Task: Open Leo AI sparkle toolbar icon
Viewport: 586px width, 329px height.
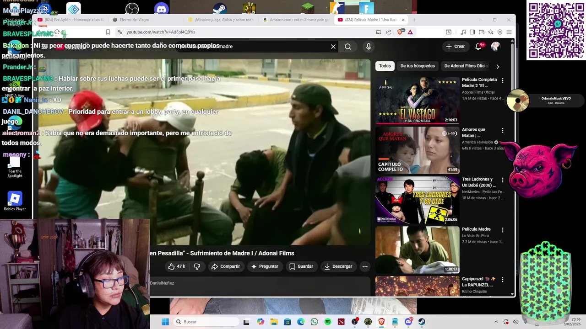Action: tap(491, 32)
